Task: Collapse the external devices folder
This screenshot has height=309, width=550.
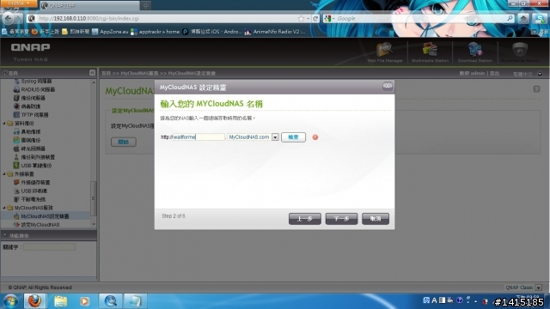Action: (x=4, y=174)
